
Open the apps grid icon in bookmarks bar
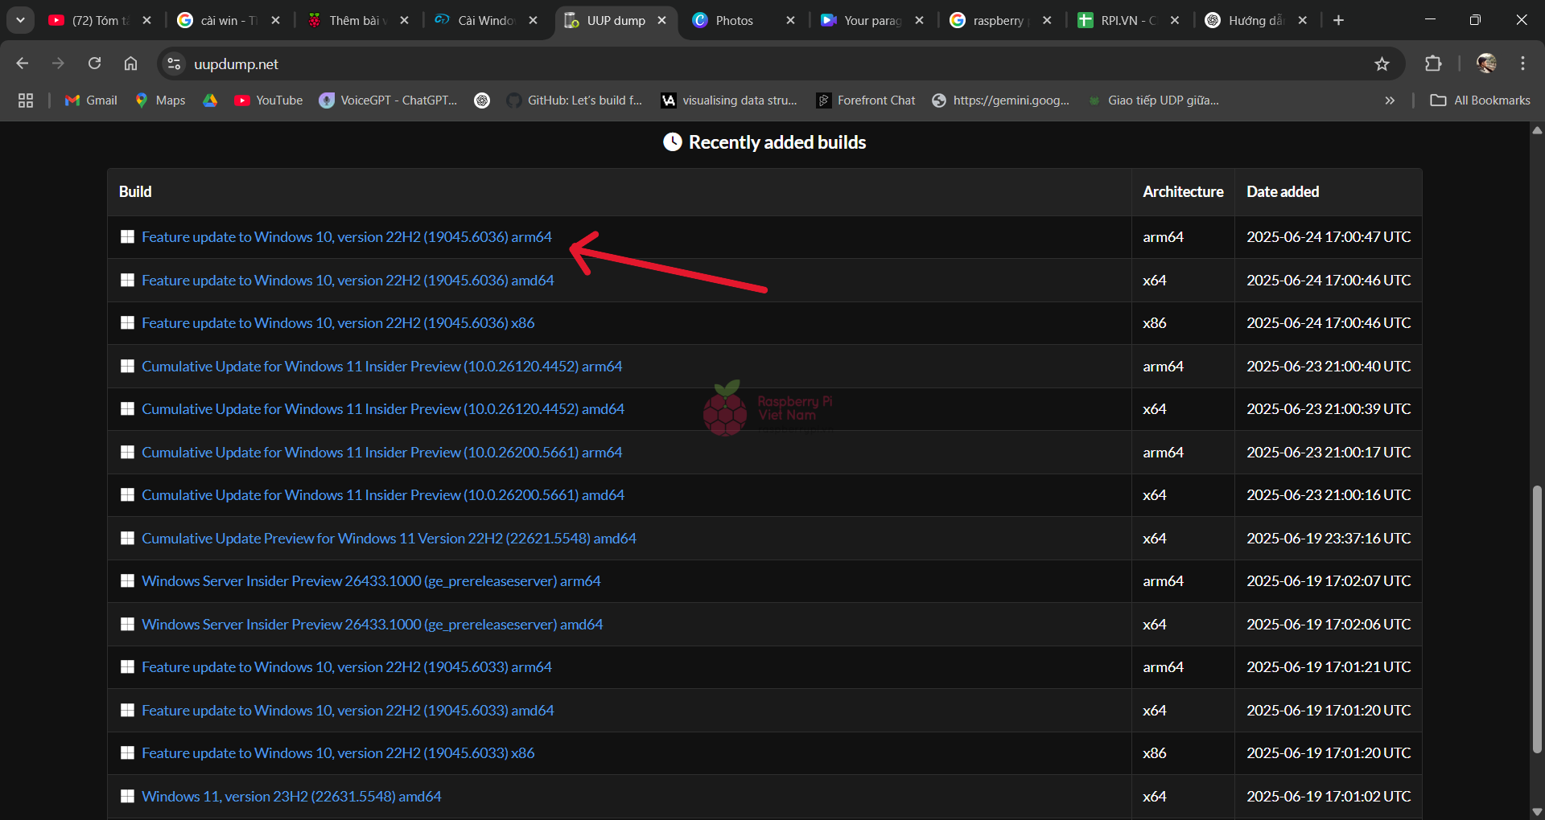26,100
